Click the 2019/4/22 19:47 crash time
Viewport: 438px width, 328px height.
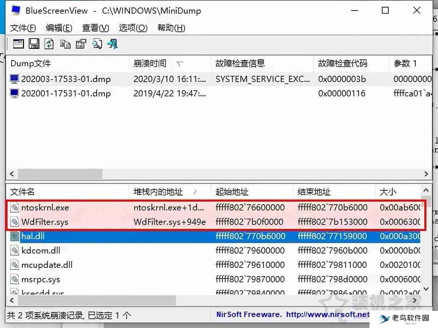coord(170,93)
